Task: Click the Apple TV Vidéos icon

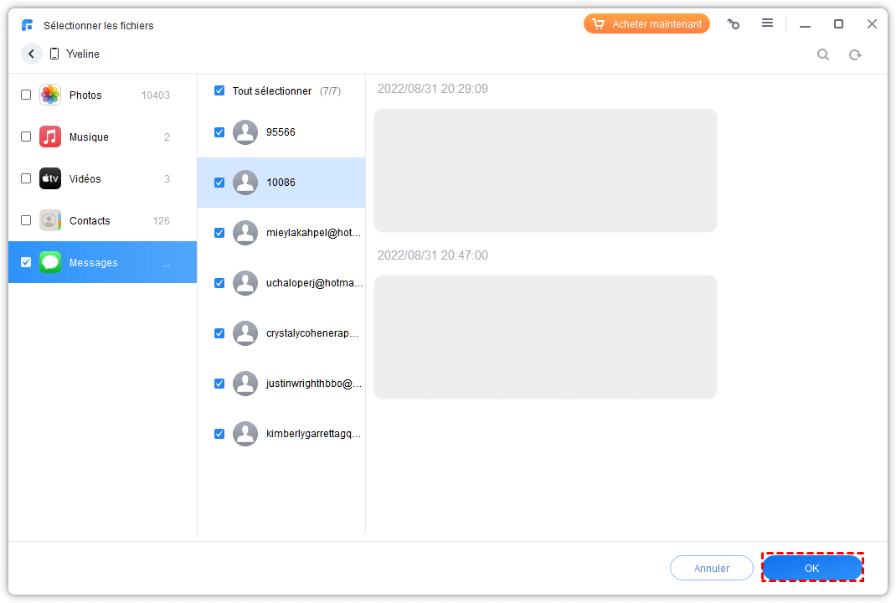Action: tap(50, 178)
